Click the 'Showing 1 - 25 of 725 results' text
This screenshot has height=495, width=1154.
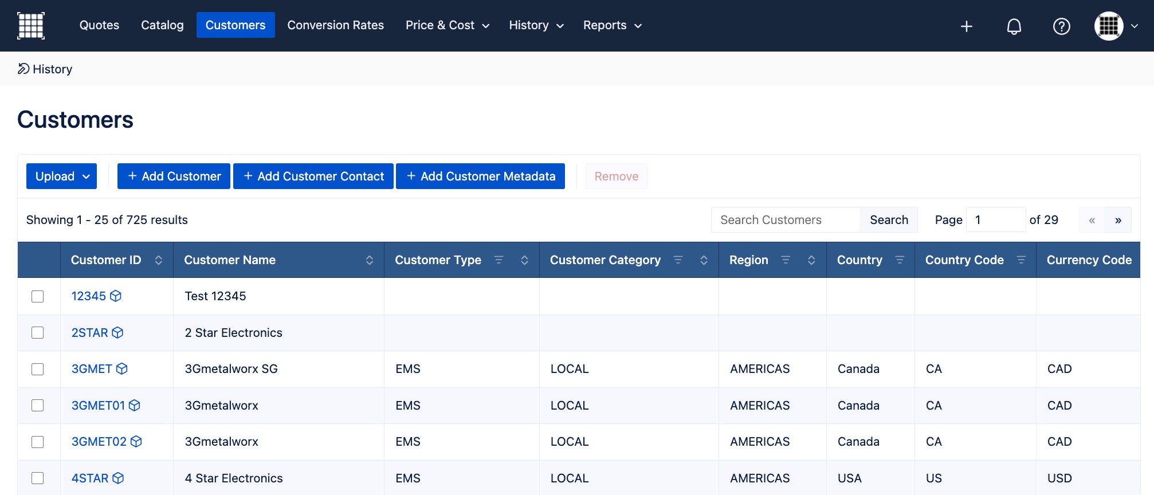click(107, 220)
